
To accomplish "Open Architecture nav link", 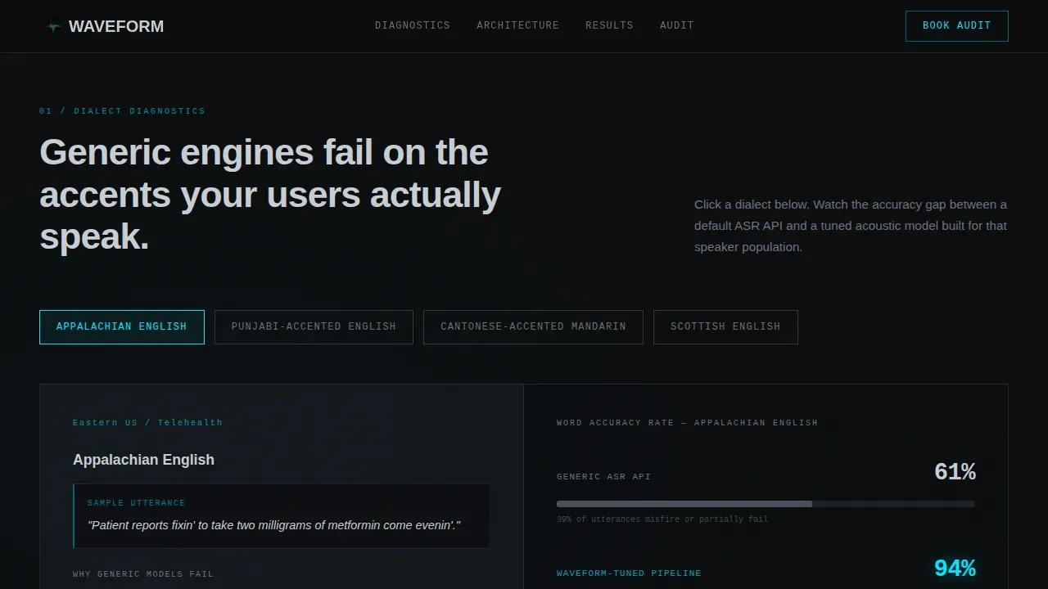I will click(517, 25).
